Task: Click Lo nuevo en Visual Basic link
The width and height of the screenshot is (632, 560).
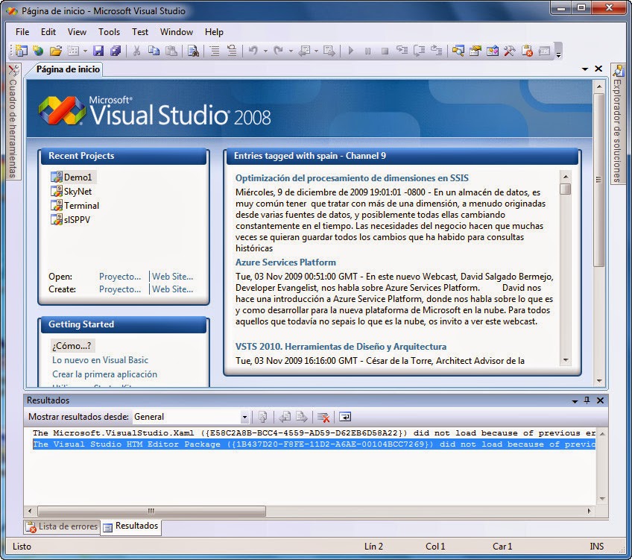Action: click(100, 360)
